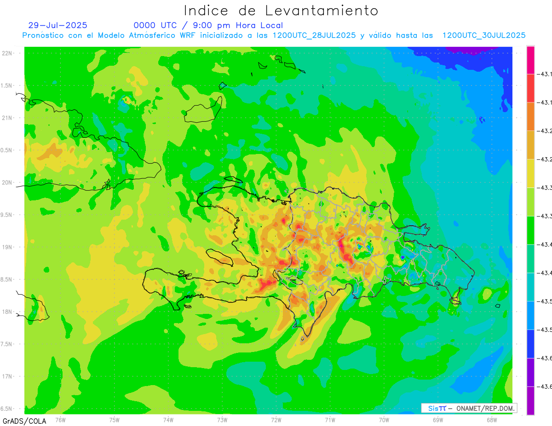Pick the pure green legend swatch
The height and width of the screenshot is (426, 552).
530,231
